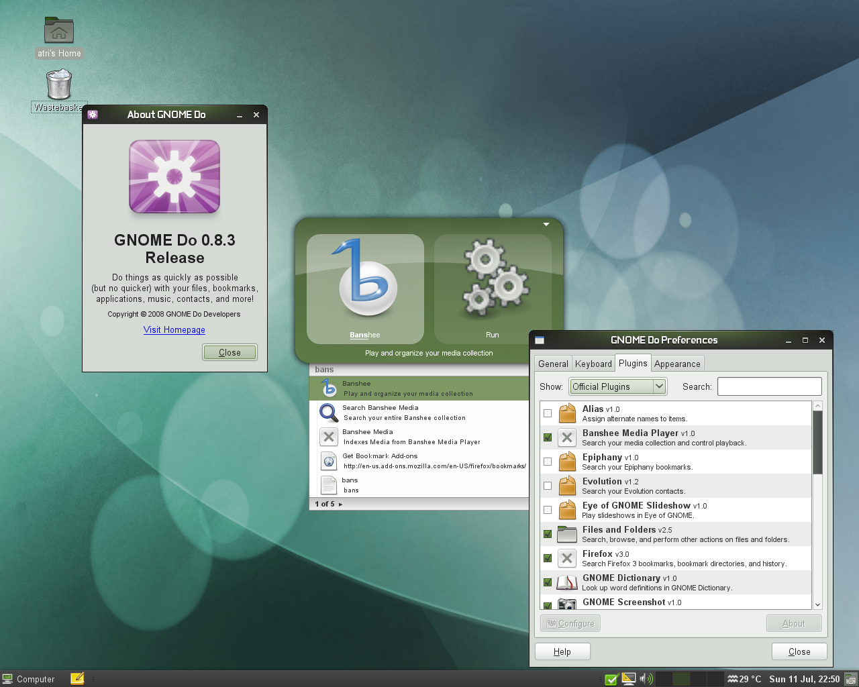
Task: Click the next results arrow beside 1 of 5
Action: [340, 504]
